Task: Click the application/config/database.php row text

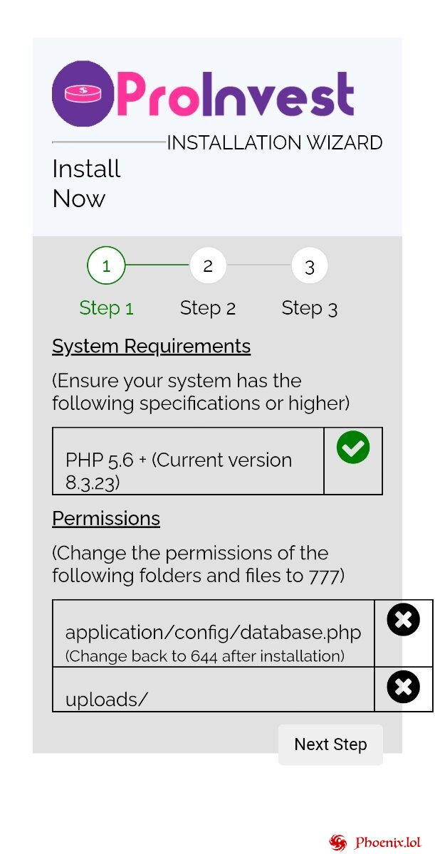Action: point(213,633)
